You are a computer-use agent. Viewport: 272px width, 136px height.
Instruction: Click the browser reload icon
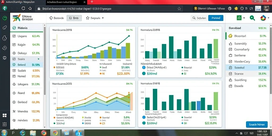click(x=23, y=8)
